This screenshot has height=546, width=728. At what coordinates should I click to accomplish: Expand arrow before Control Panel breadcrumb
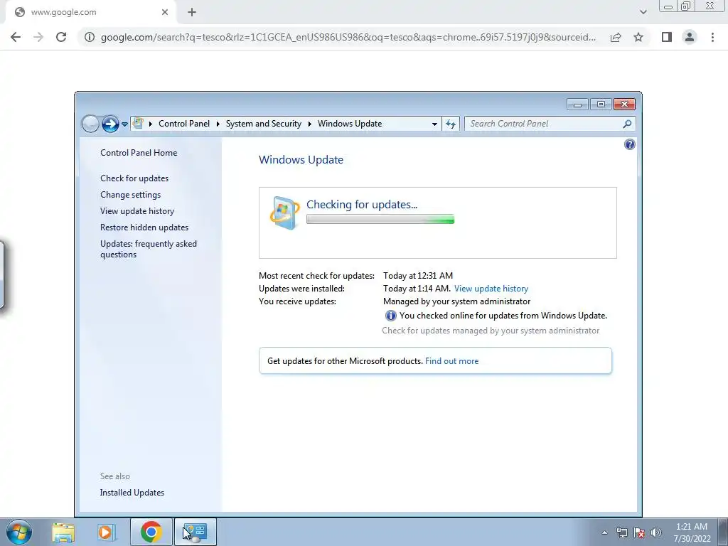point(151,124)
